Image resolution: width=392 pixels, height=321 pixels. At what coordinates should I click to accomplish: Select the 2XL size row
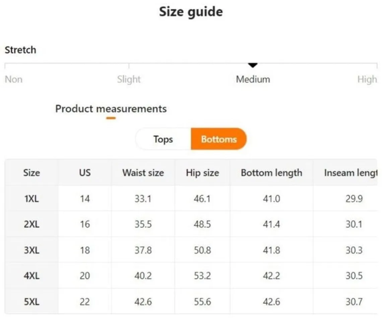coord(191,224)
